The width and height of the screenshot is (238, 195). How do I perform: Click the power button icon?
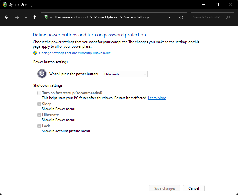pyautogui.click(x=42, y=74)
